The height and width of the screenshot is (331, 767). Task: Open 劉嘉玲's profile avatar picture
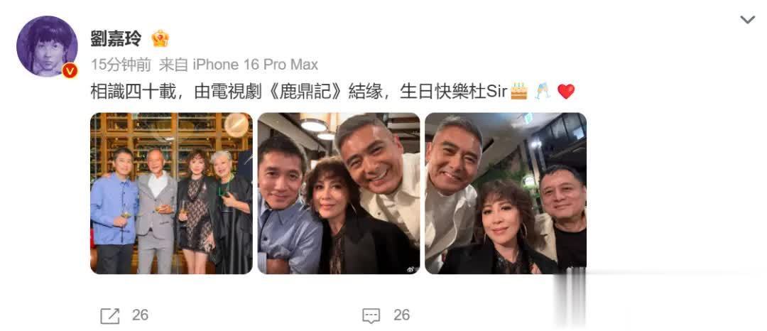coord(47,46)
